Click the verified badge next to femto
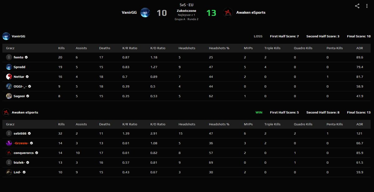Image resolution: width=374 pixels, height=192 pixels. [x=26, y=57]
